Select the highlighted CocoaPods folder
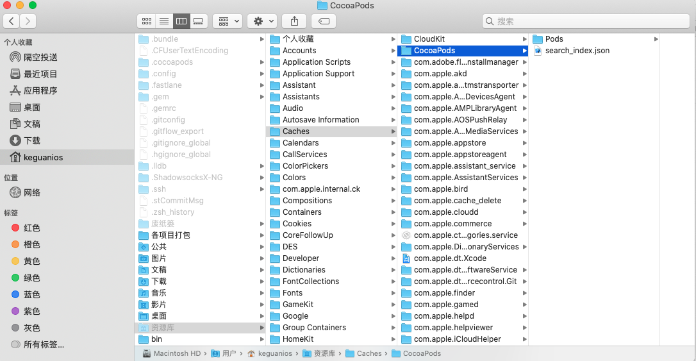 (x=463, y=51)
